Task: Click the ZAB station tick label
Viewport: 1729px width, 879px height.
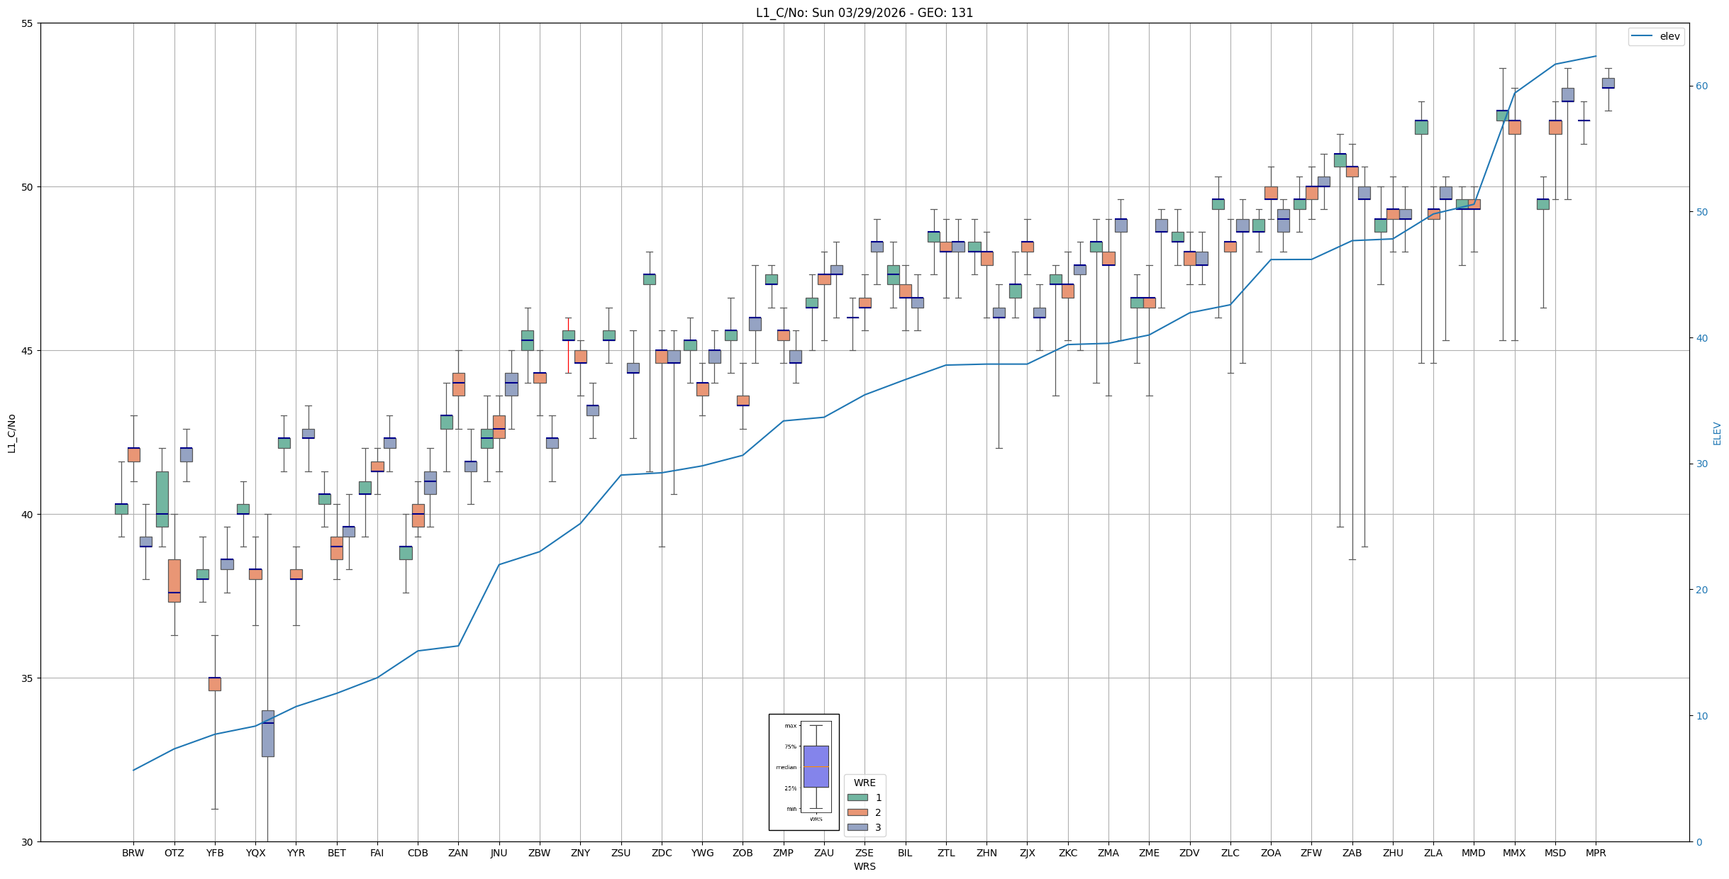Action: click(1352, 853)
